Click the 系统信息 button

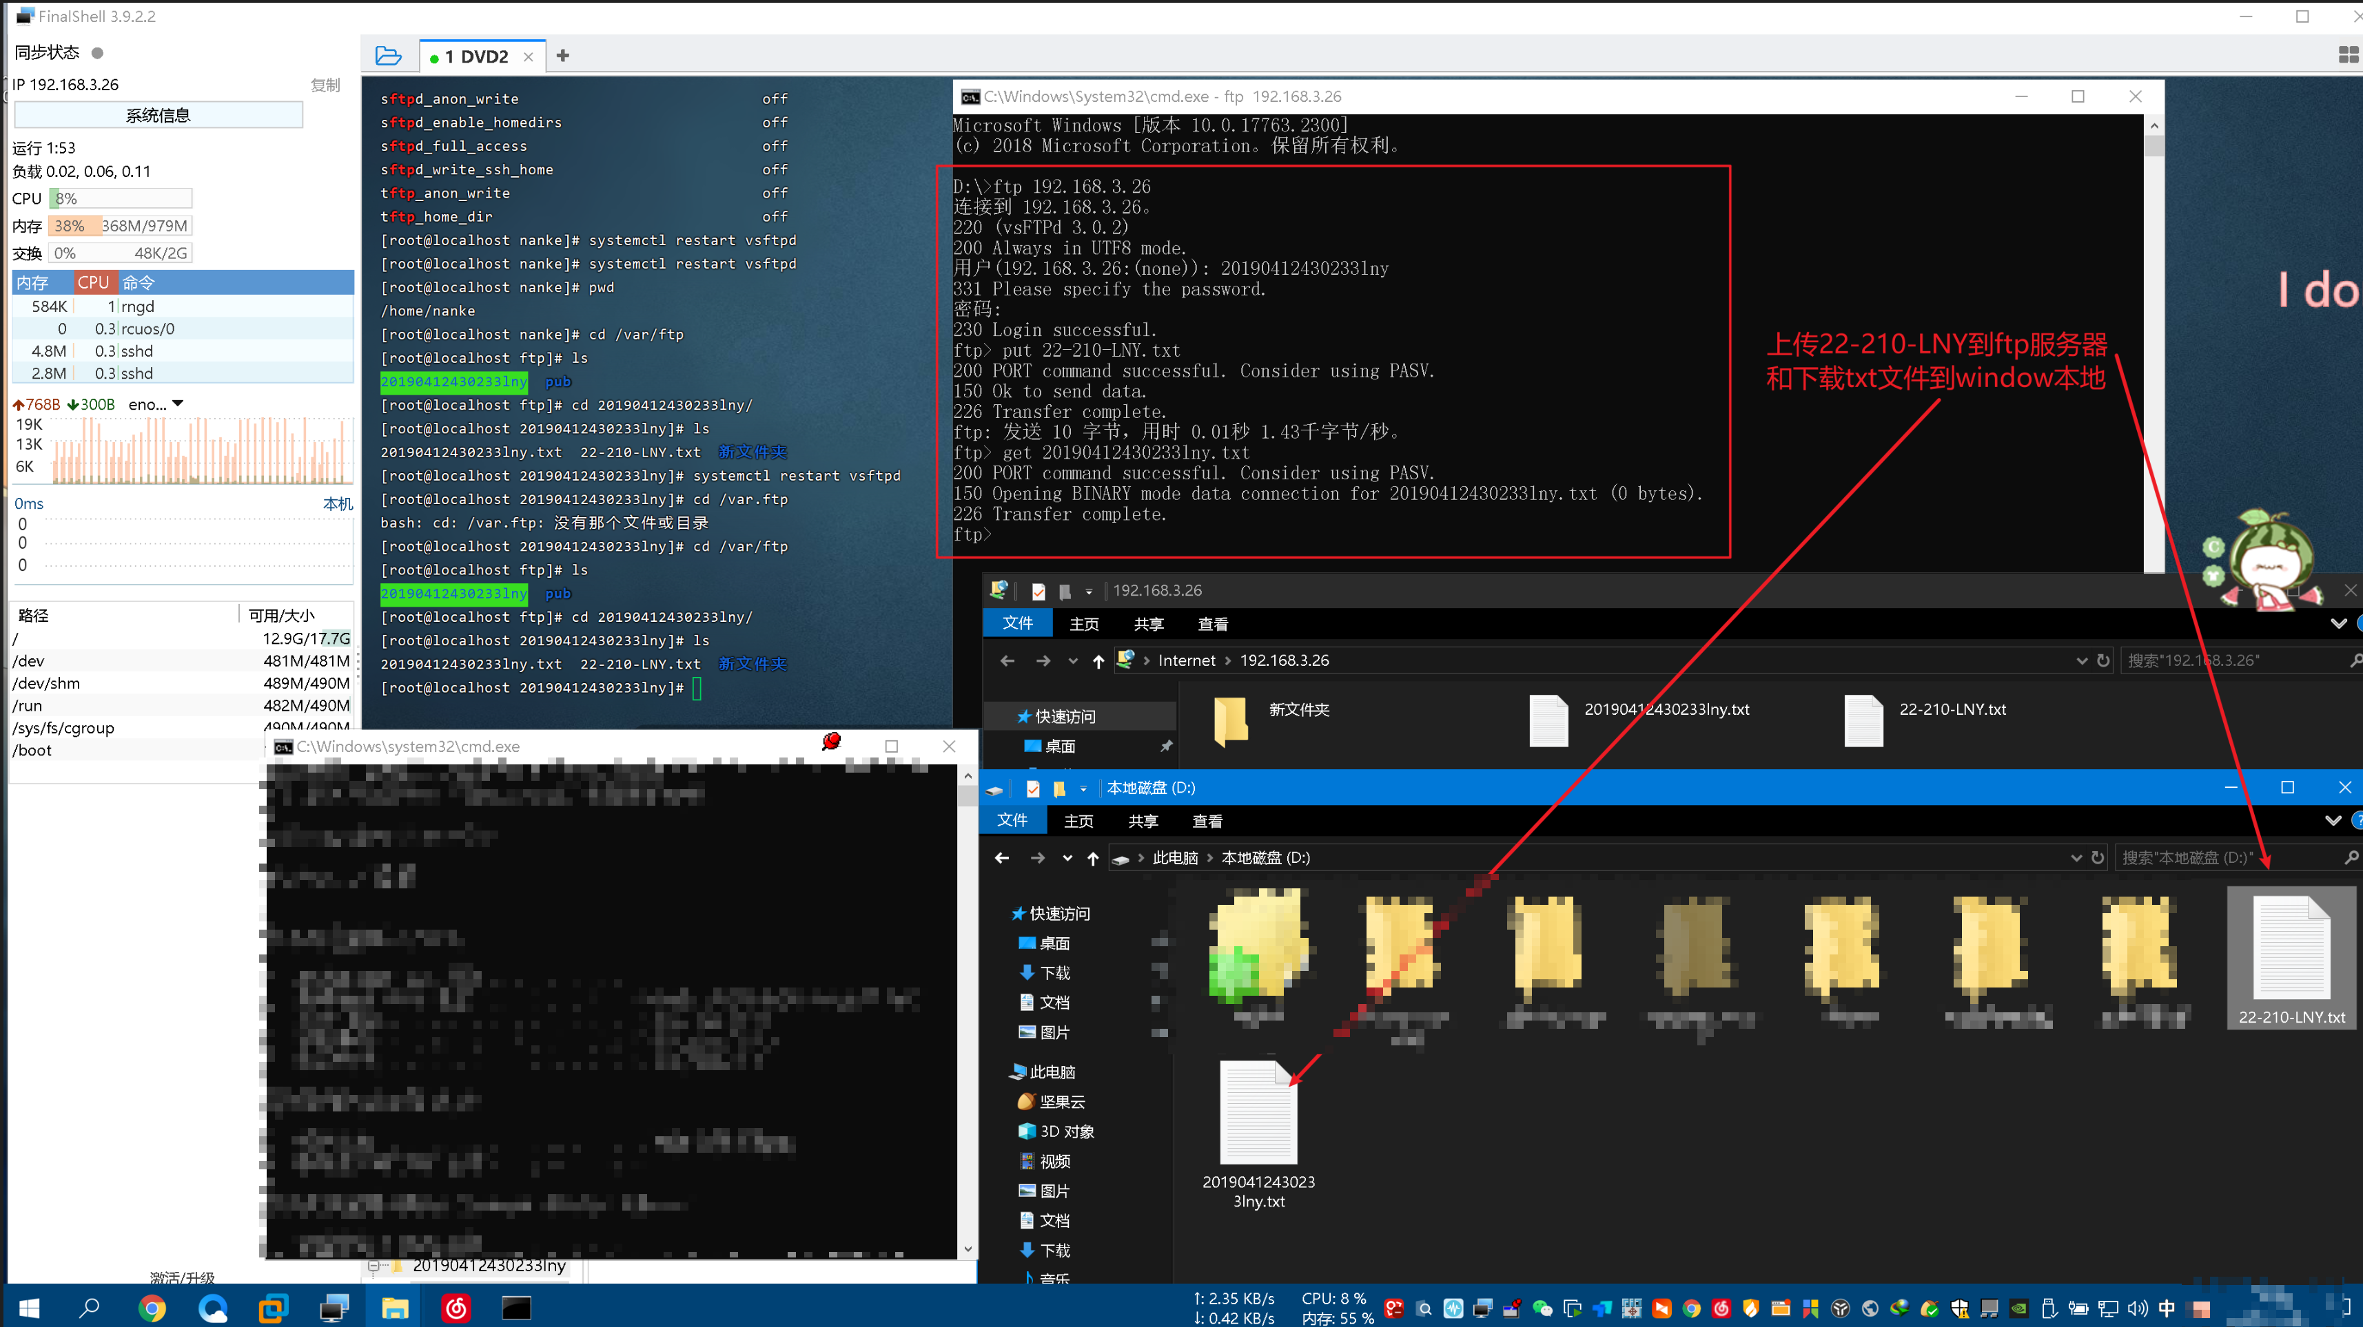pos(158,116)
